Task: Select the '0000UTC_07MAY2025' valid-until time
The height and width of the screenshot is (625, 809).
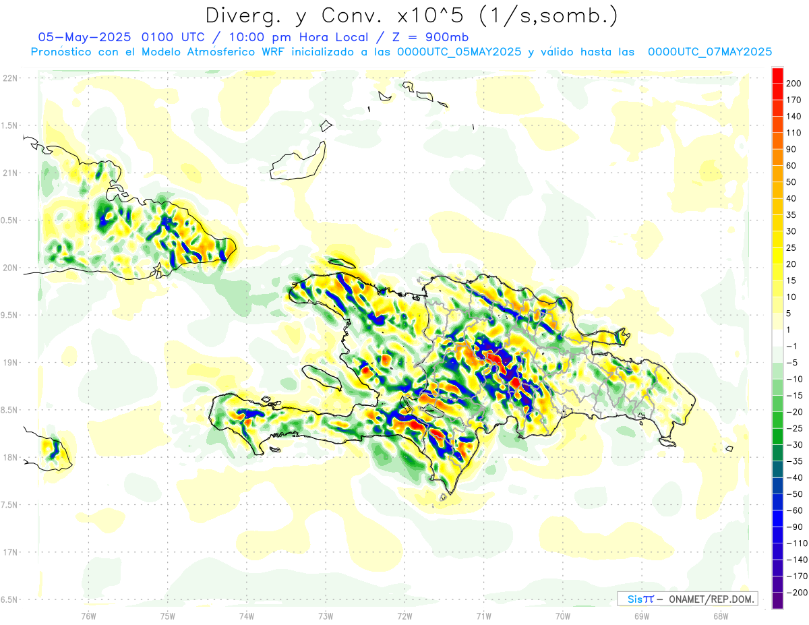Action: [x=710, y=52]
